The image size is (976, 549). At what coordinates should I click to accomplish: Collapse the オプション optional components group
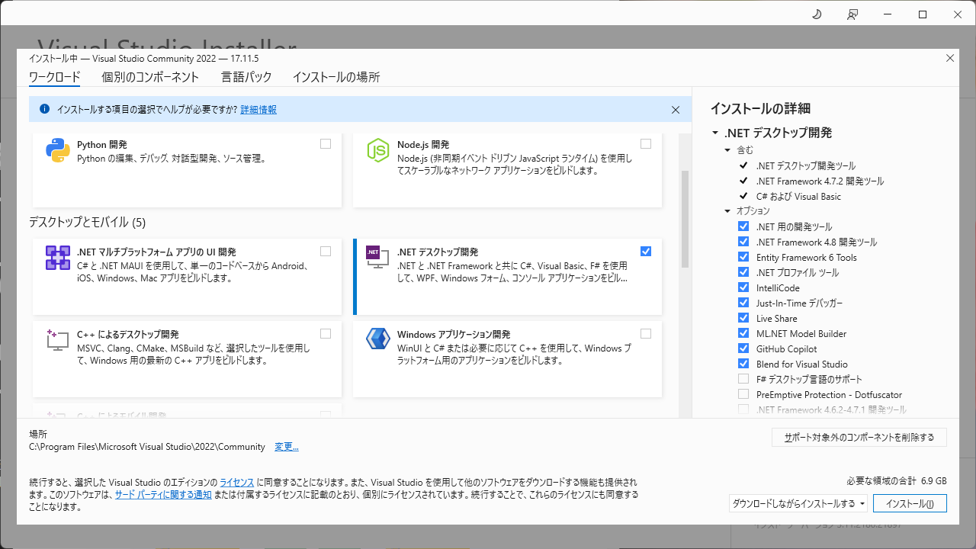pos(727,211)
